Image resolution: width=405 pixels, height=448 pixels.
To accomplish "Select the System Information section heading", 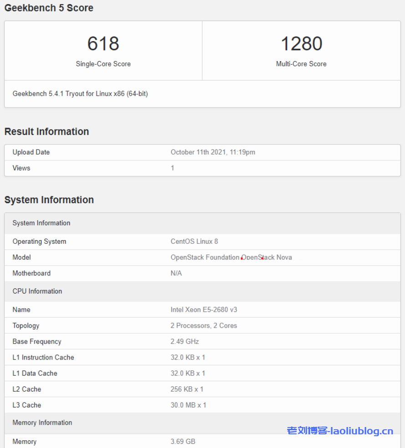I will (49, 200).
